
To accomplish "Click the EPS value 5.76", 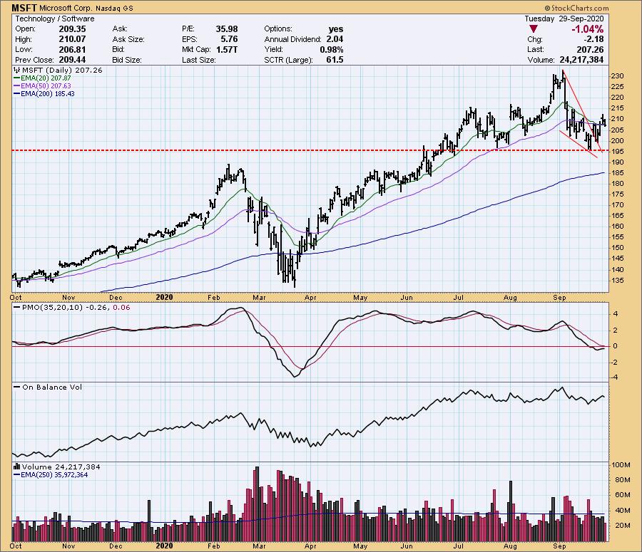I will pos(229,39).
